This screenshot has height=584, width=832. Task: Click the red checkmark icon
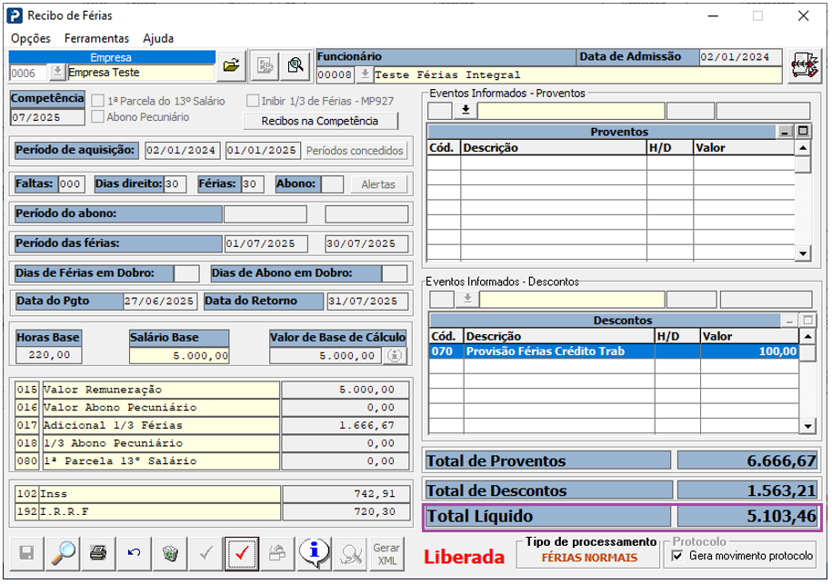pos(240,552)
